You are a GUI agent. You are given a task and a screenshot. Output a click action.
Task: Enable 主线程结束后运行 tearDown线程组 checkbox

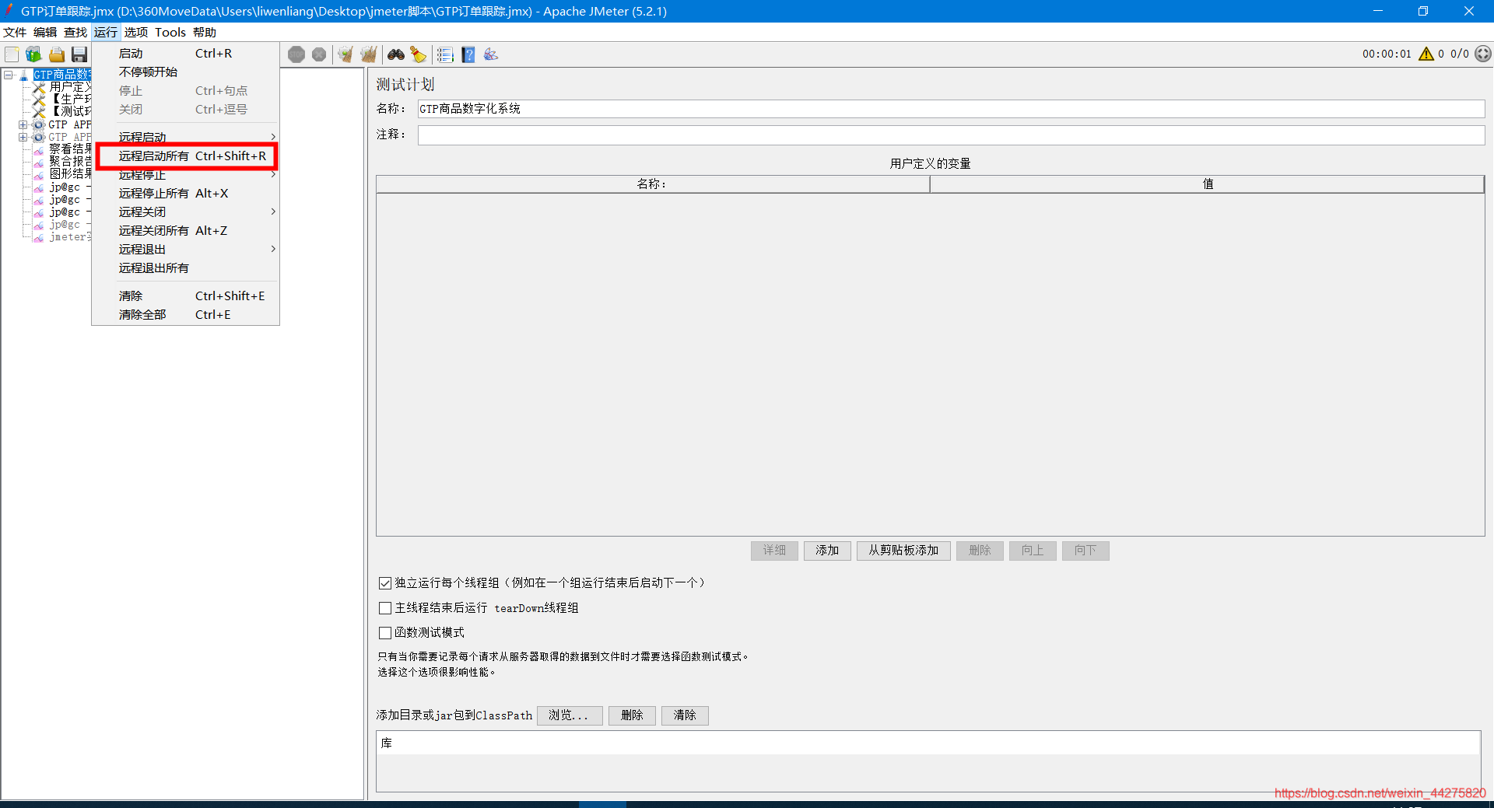tap(385, 608)
